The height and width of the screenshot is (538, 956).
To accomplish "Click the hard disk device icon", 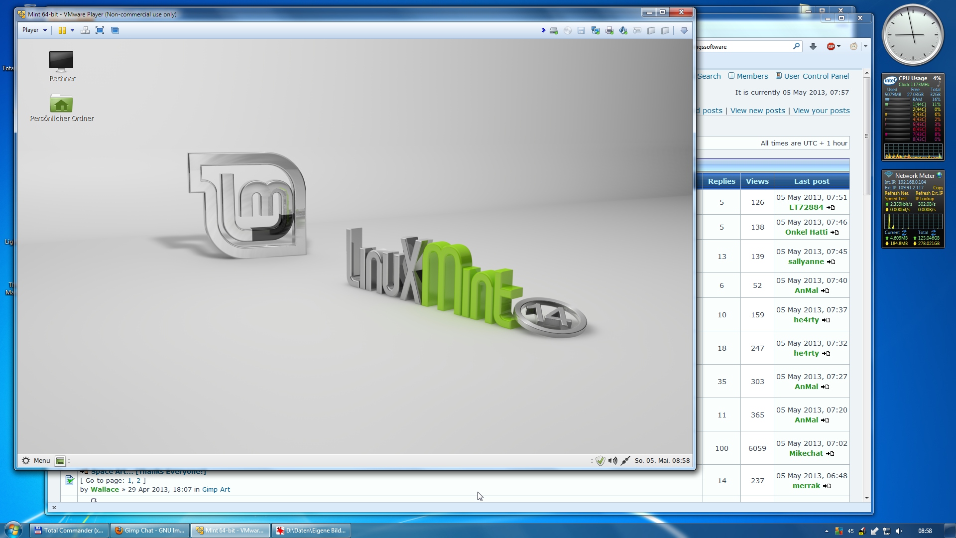I will point(554,31).
